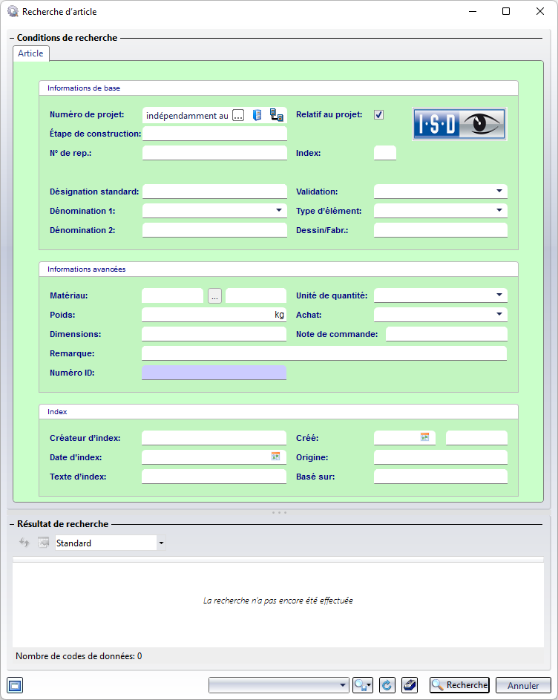
Task: Click the N° de rep. field
Action: click(x=214, y=153)
